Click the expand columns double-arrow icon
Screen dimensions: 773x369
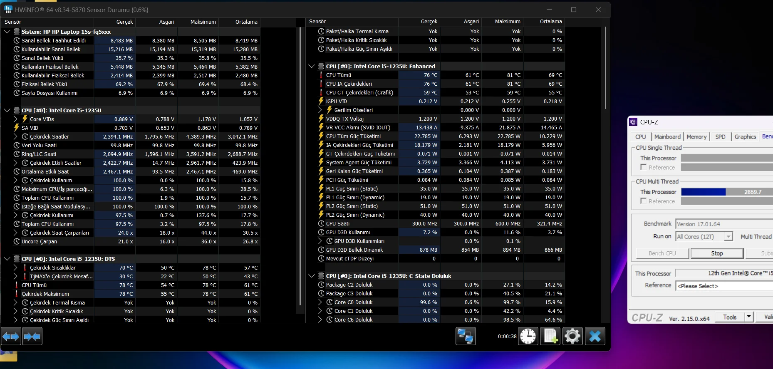[11, 336]
